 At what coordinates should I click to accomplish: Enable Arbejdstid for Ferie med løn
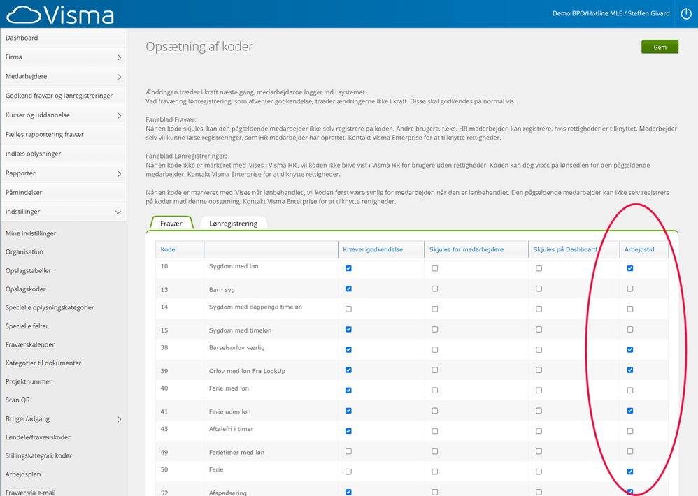(630, 391)
